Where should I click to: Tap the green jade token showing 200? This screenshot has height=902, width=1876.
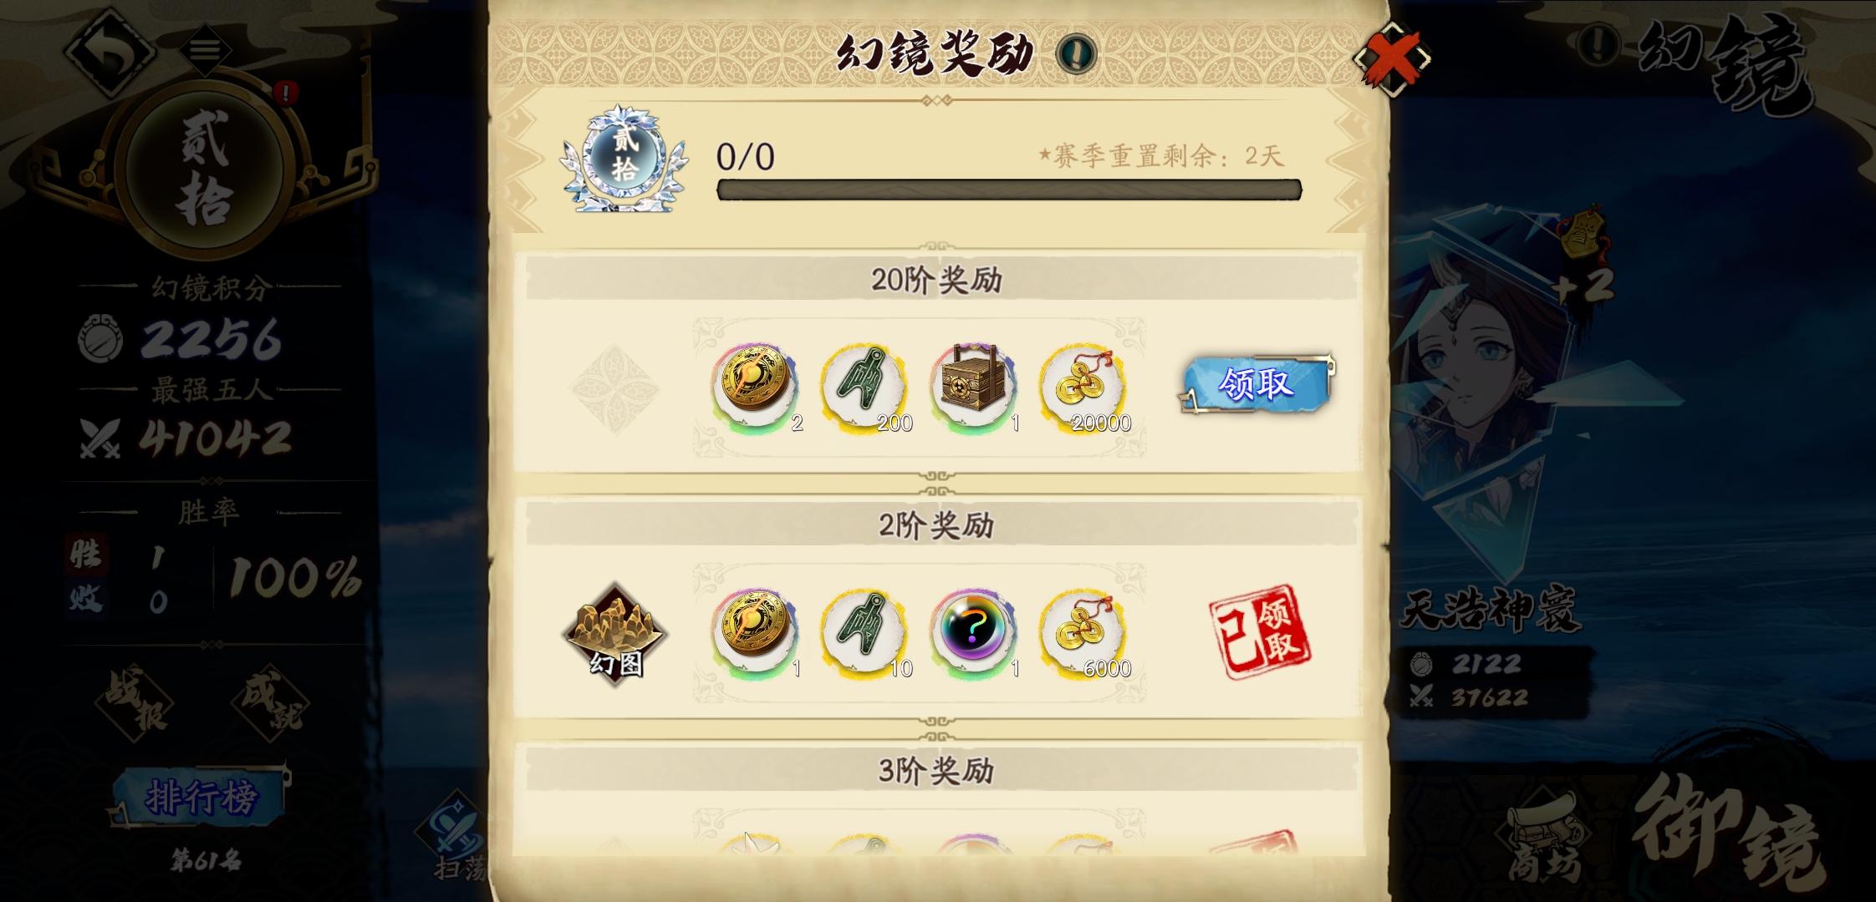864,385
